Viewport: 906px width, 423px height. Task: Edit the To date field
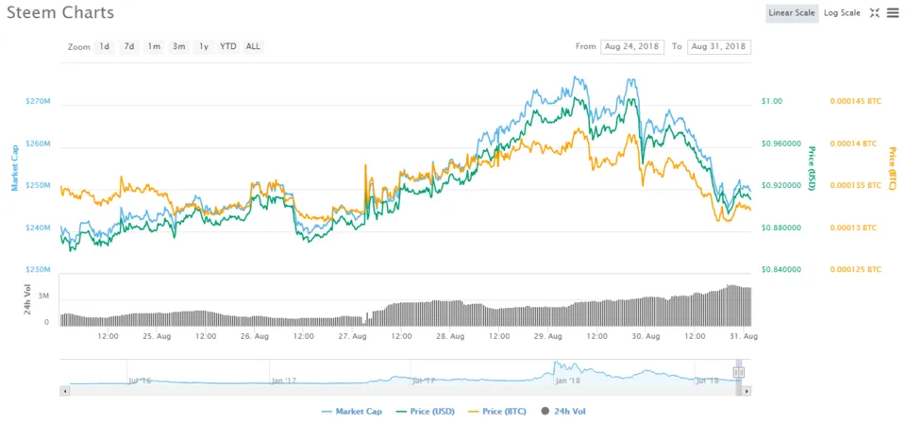(x=719, y=47)
